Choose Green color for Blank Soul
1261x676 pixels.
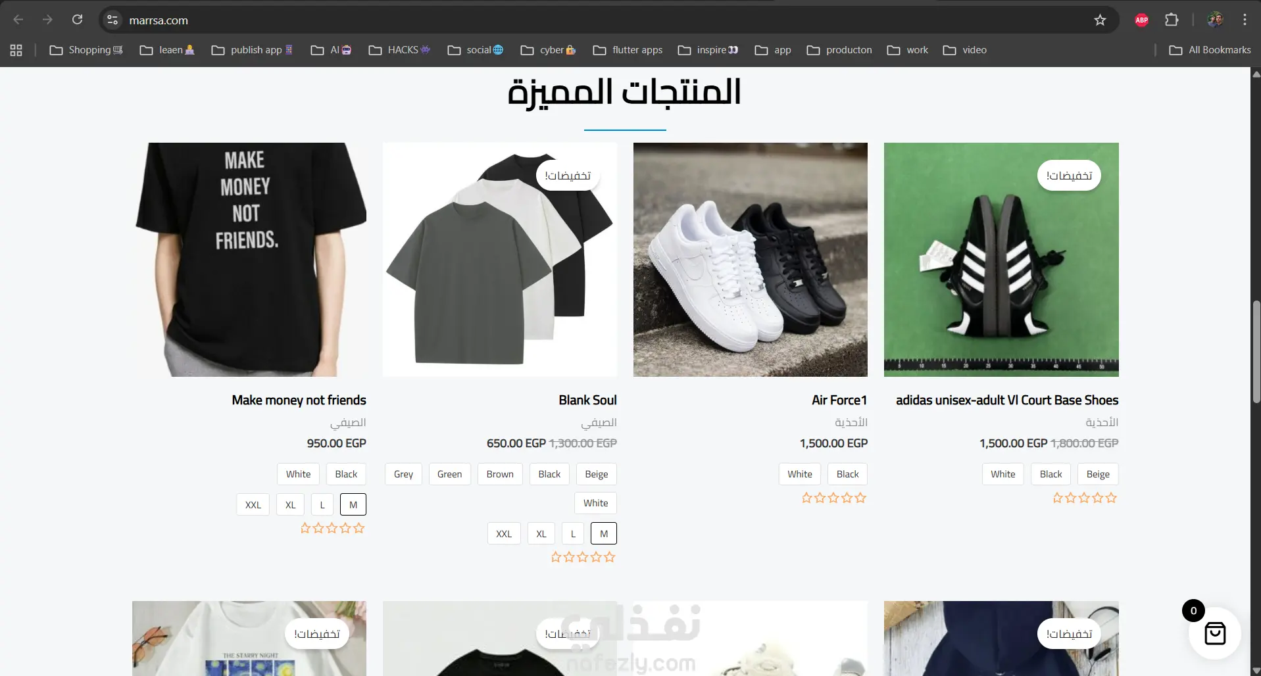(449, 474)
